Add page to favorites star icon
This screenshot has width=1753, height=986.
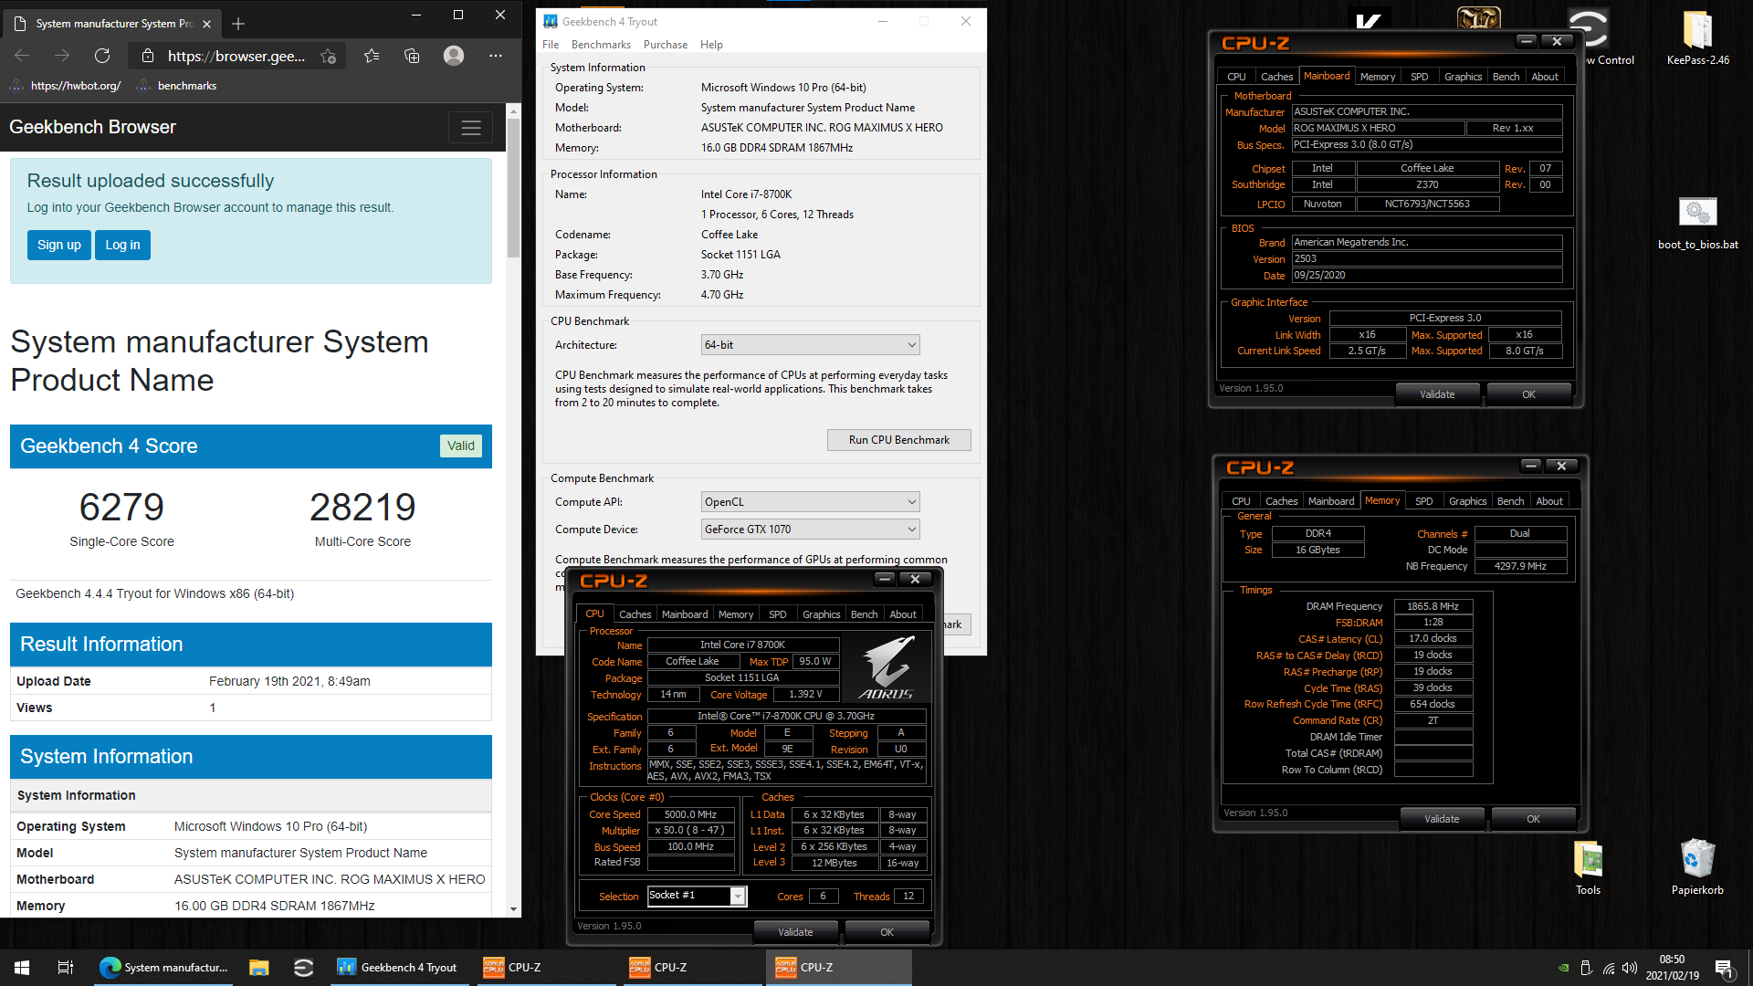coord(329,57)
